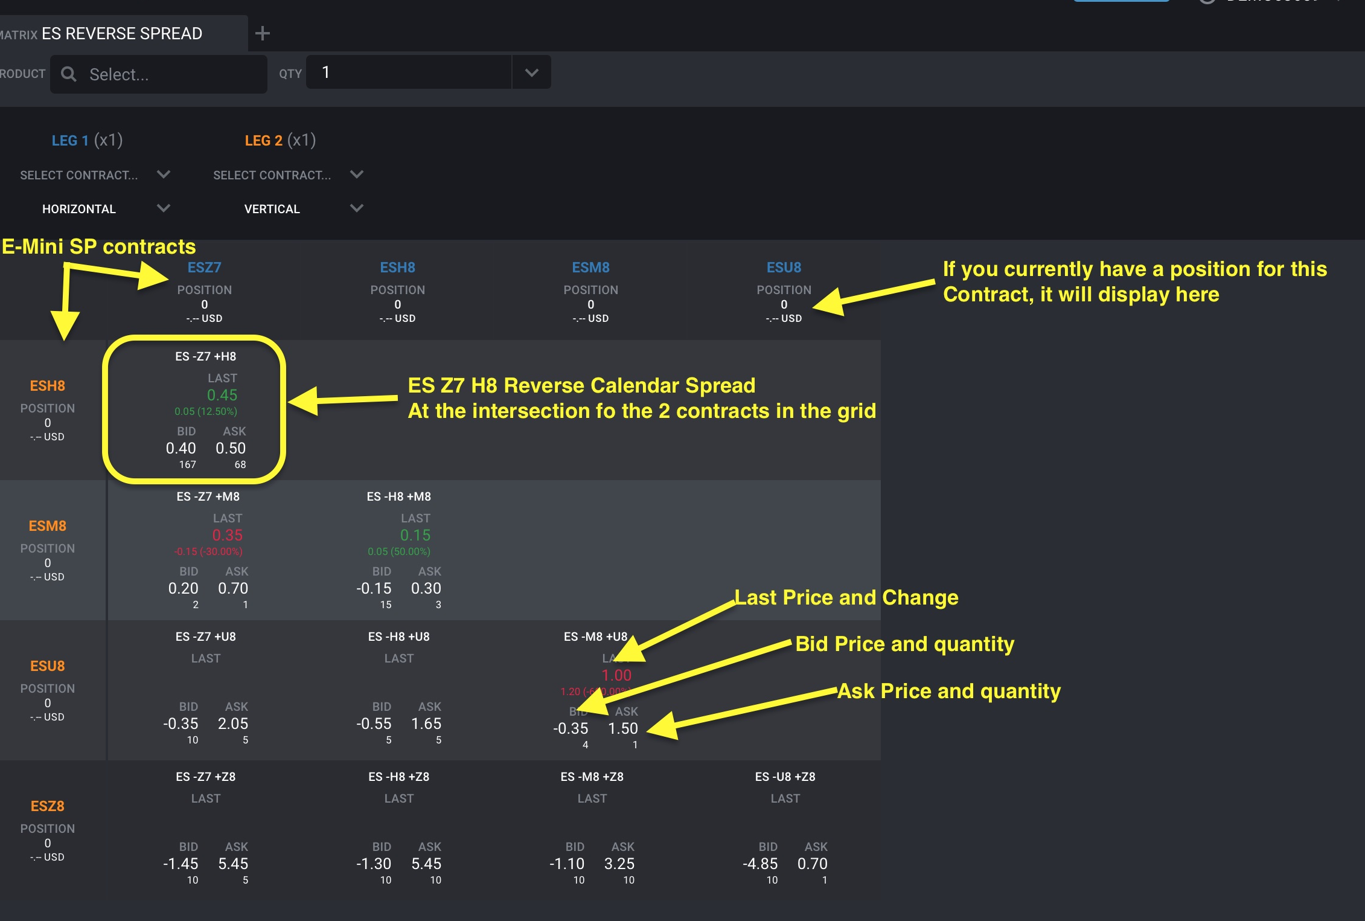Click last price 1.00 in ES -M8 +U8
This screenshot has height=921, width=1365.
(x=616, y=675)
